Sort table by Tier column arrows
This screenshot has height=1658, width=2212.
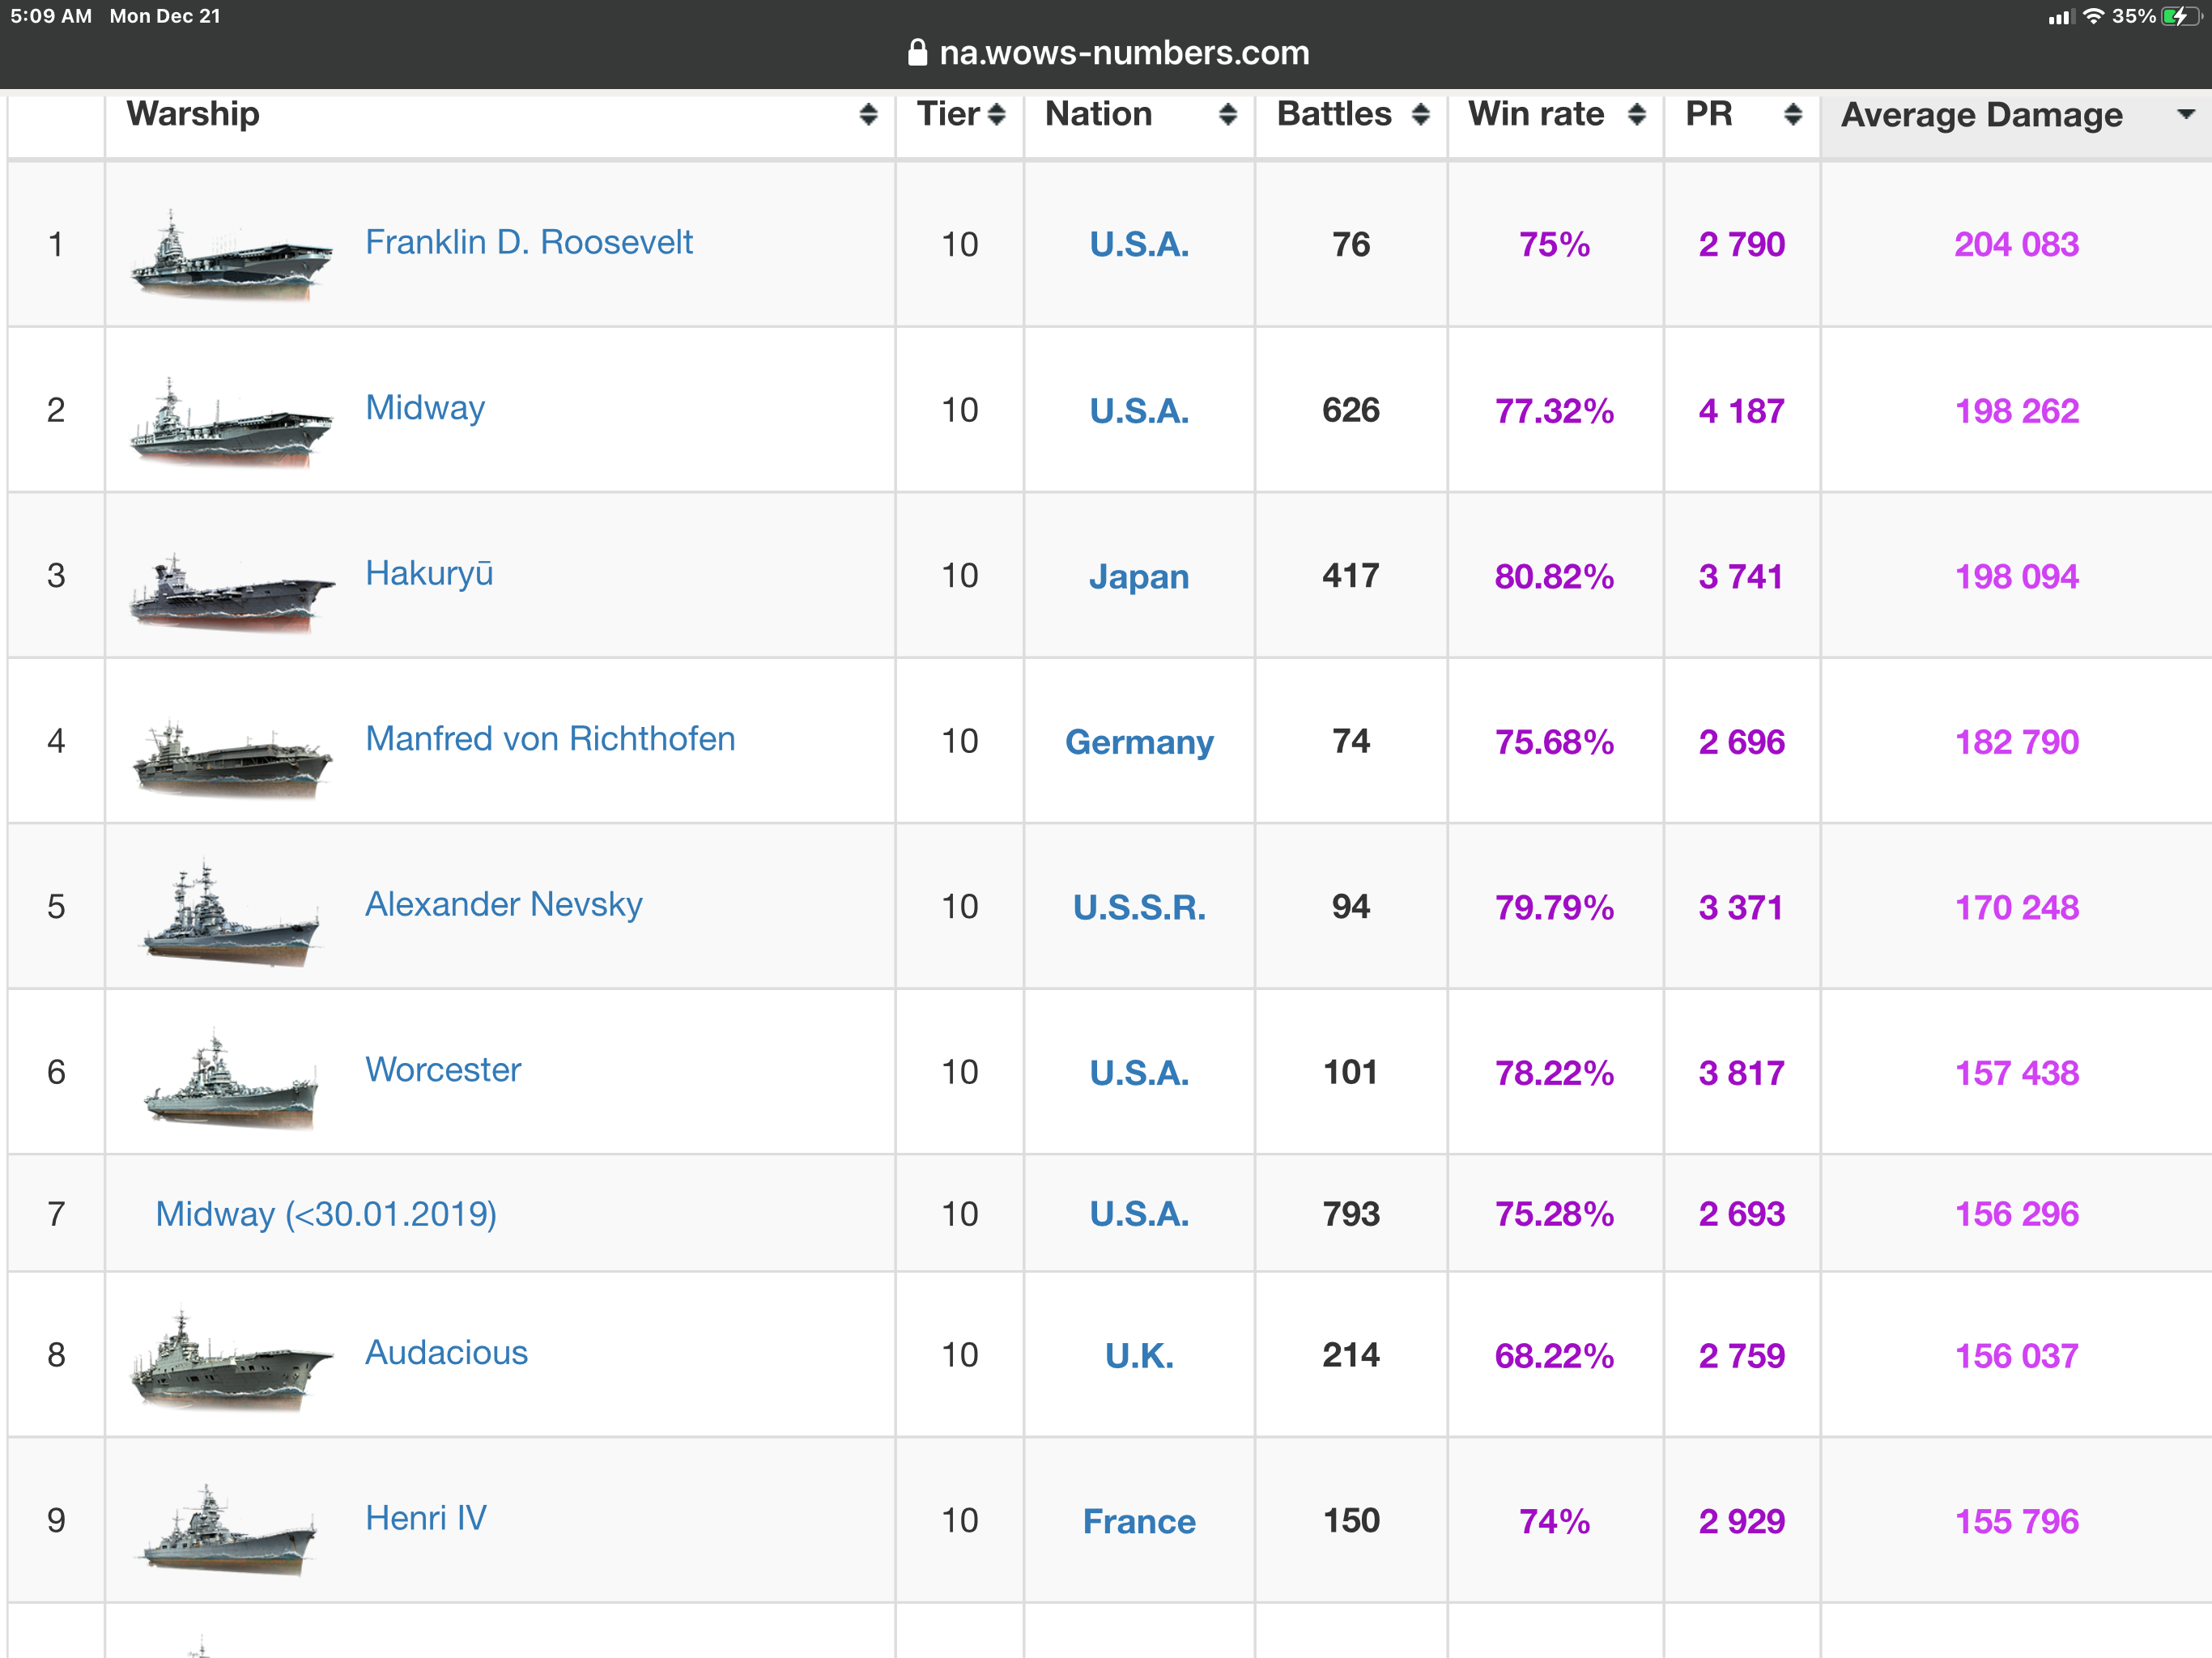point(996,114)
